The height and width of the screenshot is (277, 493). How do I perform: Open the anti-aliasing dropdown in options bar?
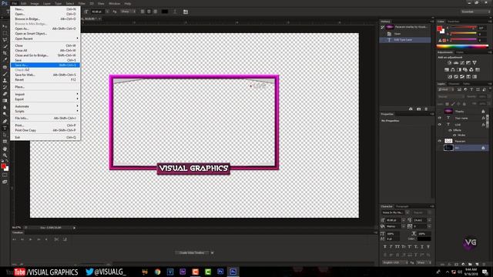(128, 12)
